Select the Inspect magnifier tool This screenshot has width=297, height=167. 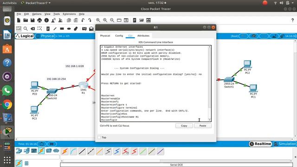(26, 29)
